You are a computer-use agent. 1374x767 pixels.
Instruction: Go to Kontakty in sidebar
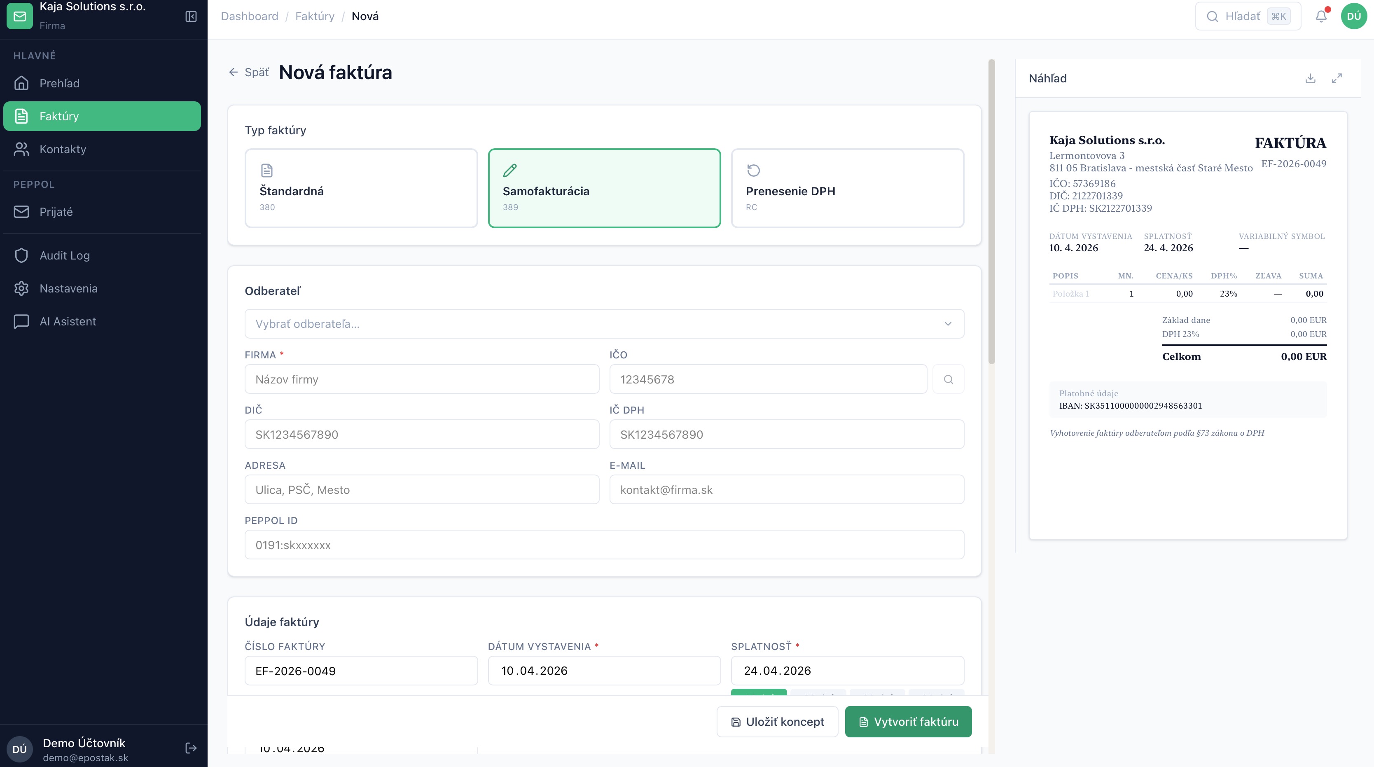coord(63,150)
